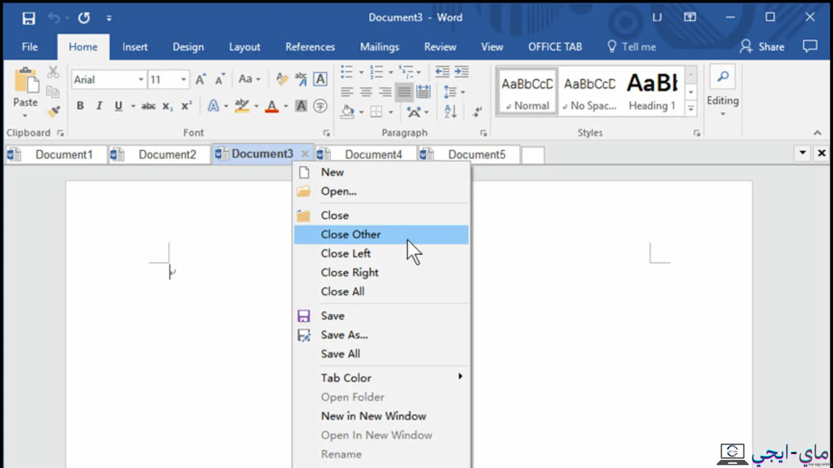Toggle Subscript formatting
Screen dimensions: 833x468
(x=167, y=106)
